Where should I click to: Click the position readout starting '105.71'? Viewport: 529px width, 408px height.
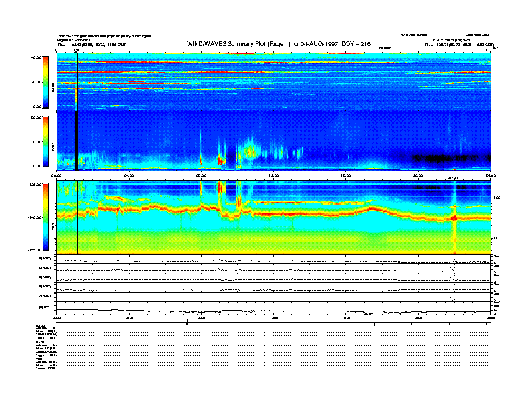coord(466,45)
